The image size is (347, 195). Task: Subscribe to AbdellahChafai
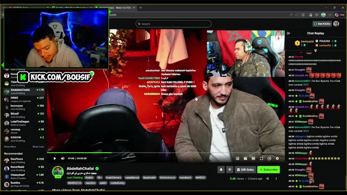tap(268, 170)
